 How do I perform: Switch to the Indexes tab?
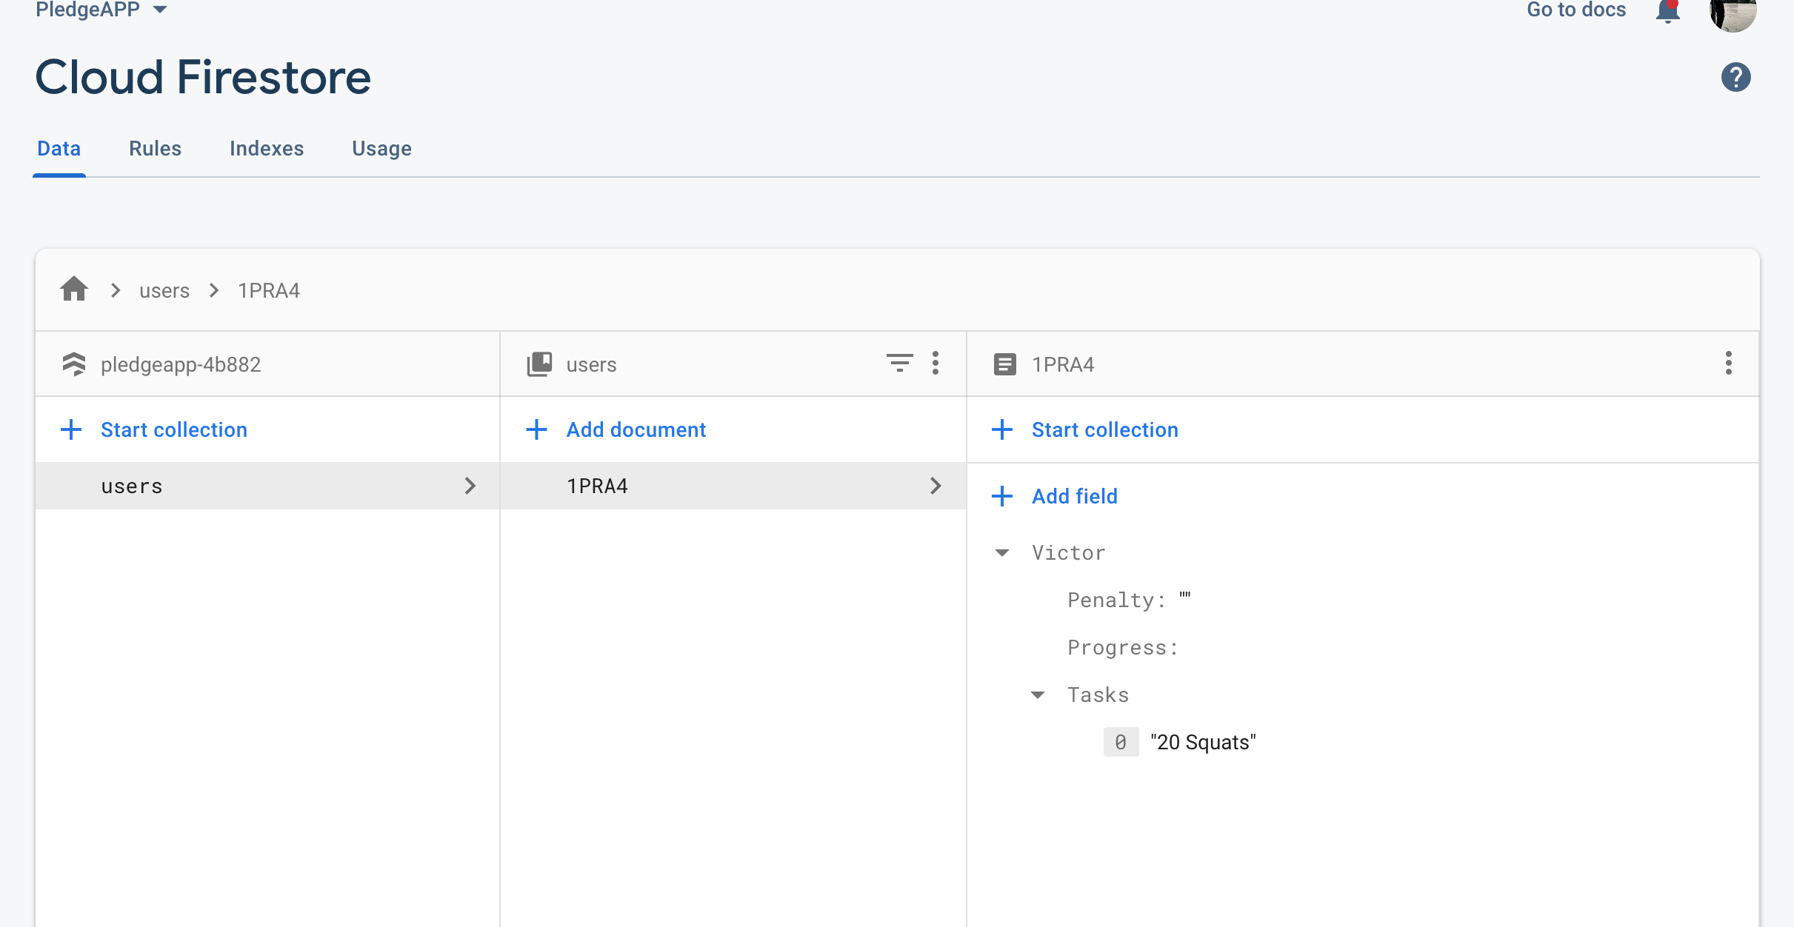coord(267,148)
